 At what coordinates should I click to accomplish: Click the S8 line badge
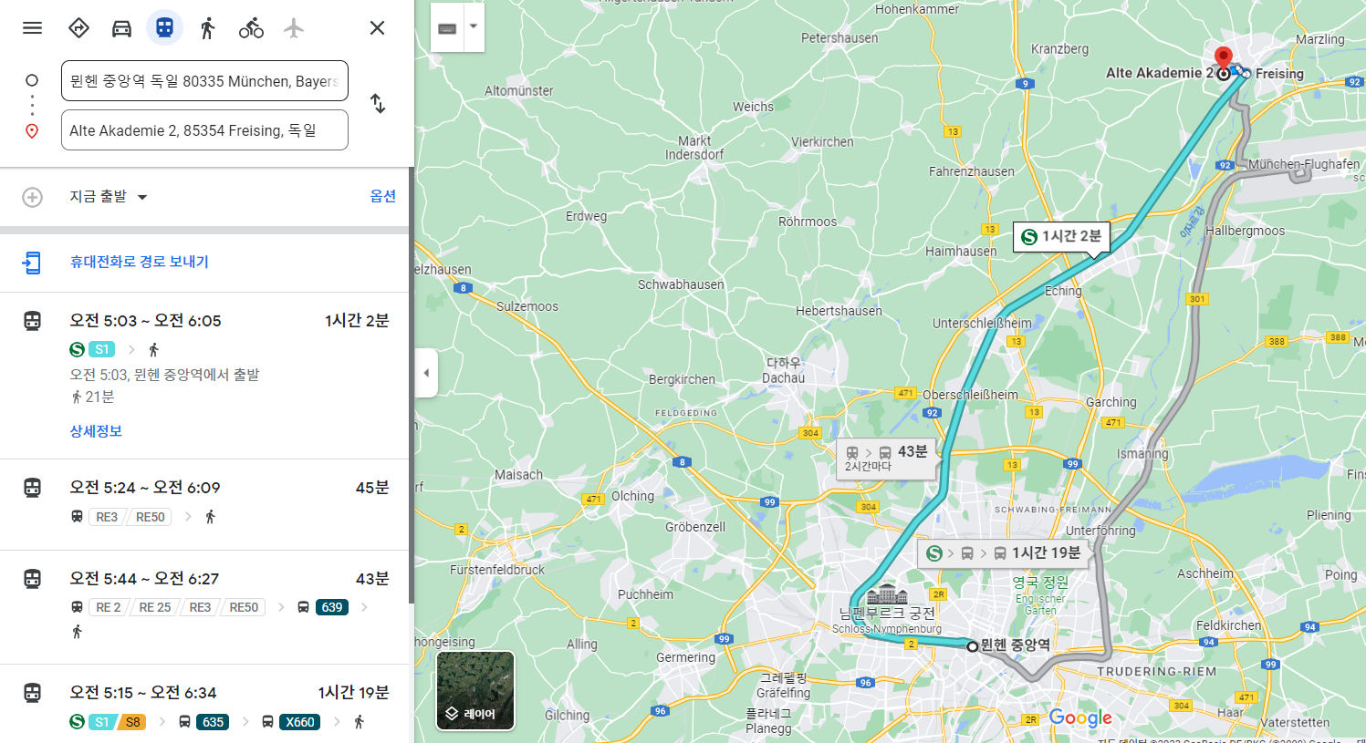click(133, 722)
